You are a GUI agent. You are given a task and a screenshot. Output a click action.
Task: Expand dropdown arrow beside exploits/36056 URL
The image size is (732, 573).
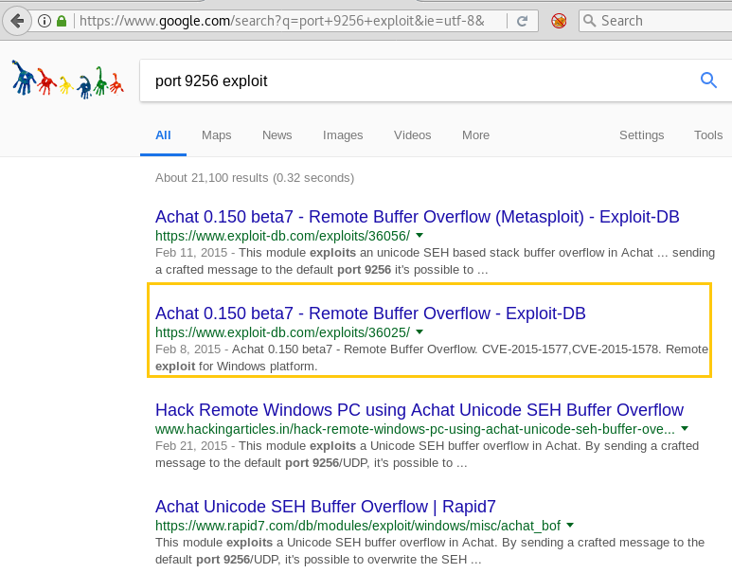(x=420, y=236)
